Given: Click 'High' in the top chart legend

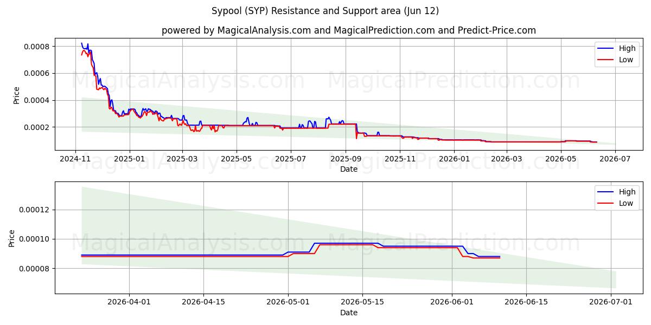Looking at the screenshot, I should click(627, 48).
